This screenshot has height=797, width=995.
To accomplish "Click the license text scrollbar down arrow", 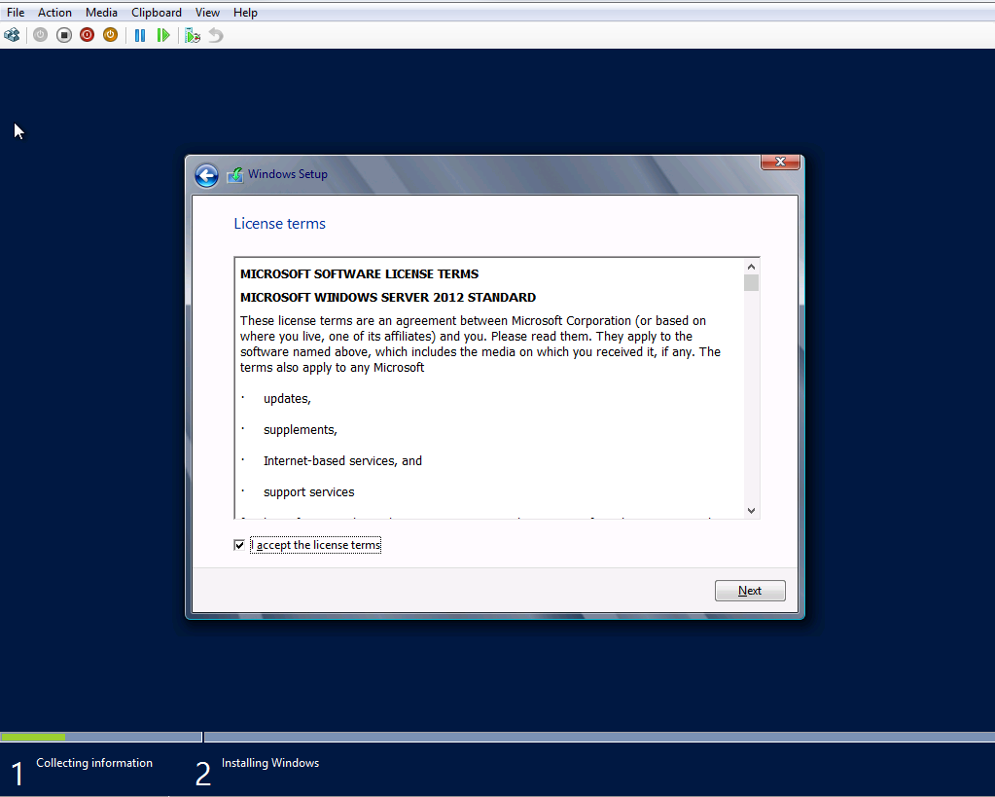I will pyautogui.click(x=751, y=510).
